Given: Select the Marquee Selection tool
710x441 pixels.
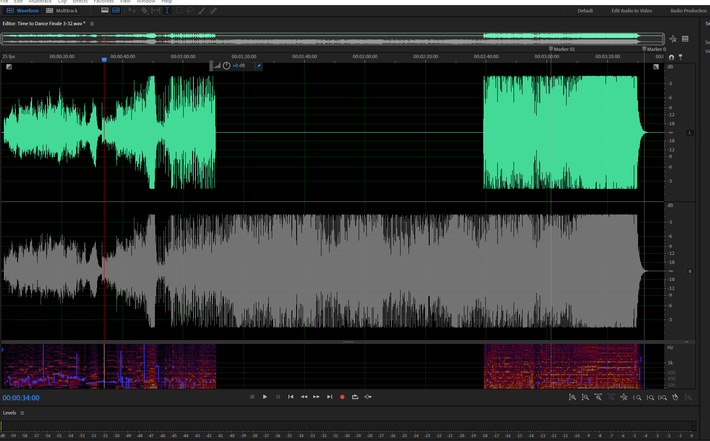Looking at the screenshot, I should pyautogui.click(x=179, y=10).
